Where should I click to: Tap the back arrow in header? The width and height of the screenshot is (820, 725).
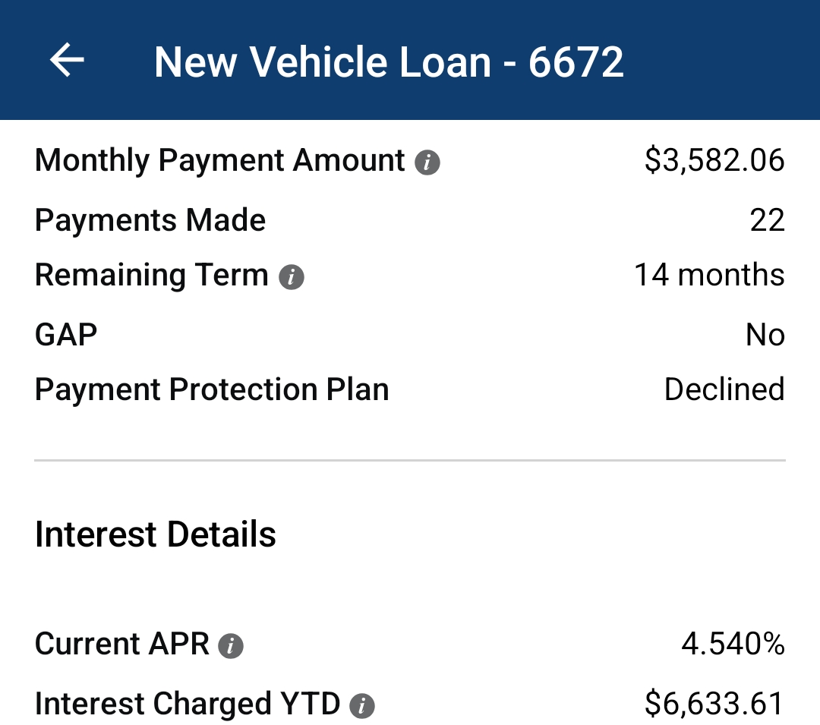[x=67, y=60]
